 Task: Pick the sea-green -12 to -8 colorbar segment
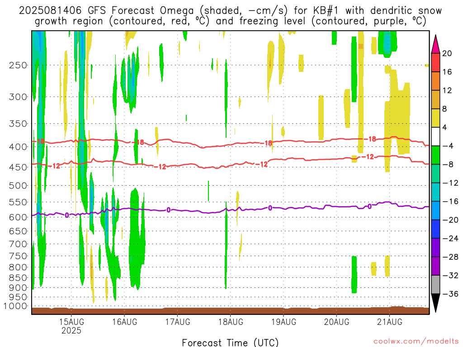tap(435, 174)
